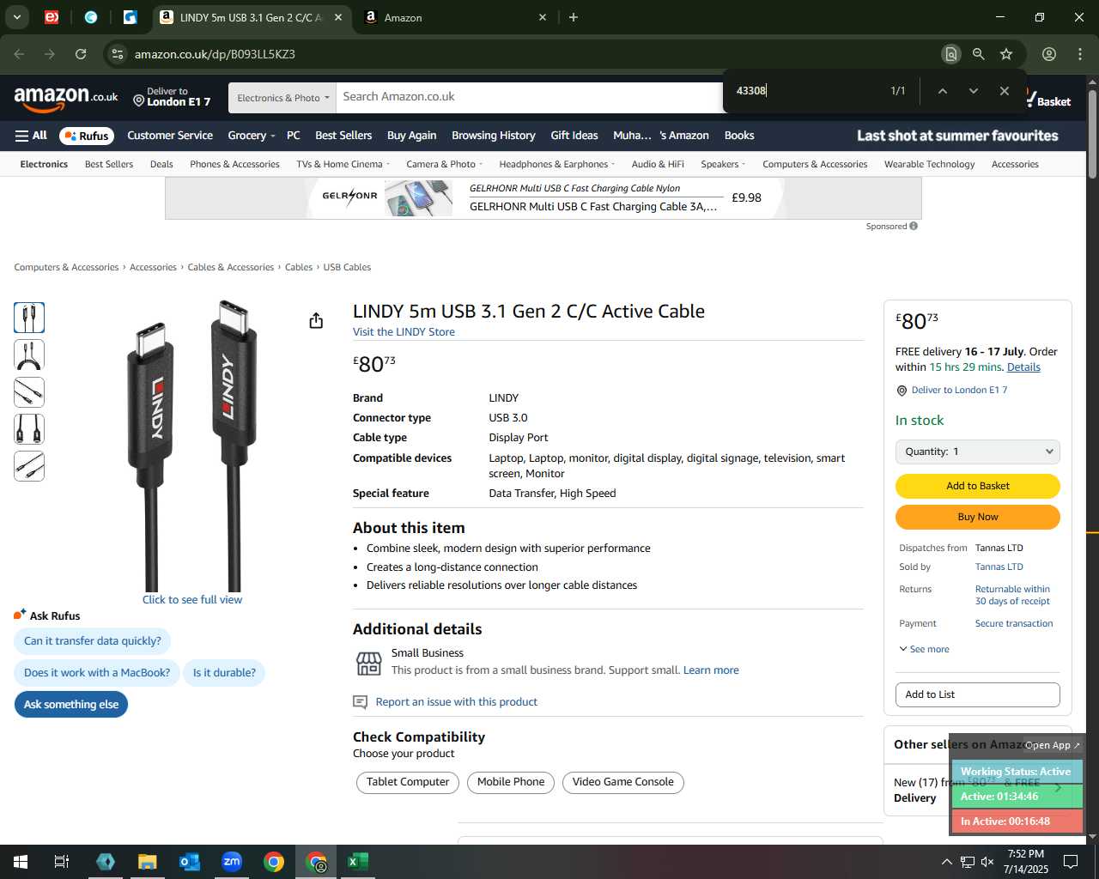Click Add to List button

[978, 694]
